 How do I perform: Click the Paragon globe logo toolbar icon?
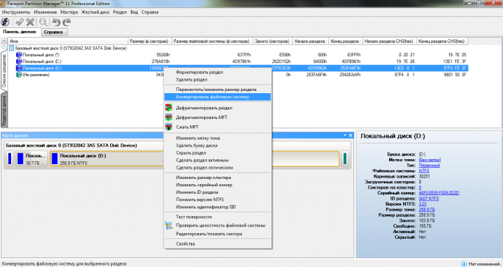pos(5,22)
